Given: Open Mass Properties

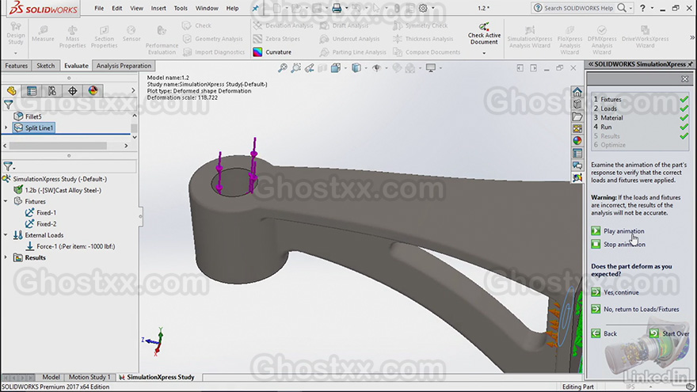Looking at the screenshot, I should (x=72, y=36).
